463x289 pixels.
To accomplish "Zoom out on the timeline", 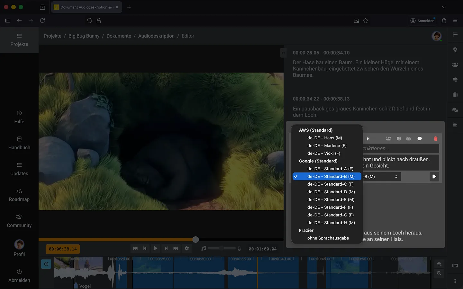I will pyautogui.click(x=439, y=273).
